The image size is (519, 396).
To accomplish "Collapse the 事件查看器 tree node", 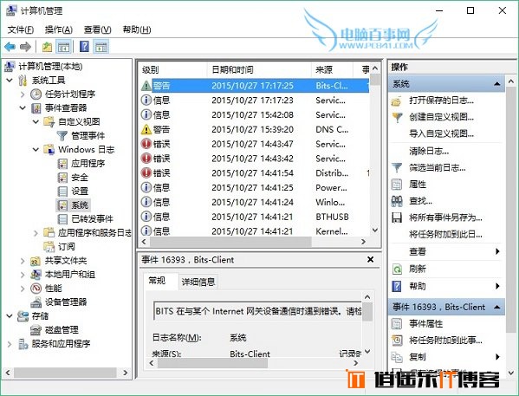I will click(23, 108).
